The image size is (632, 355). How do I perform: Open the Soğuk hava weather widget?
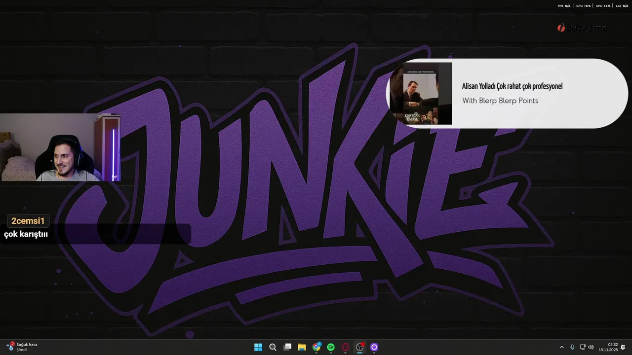(22, 347)
